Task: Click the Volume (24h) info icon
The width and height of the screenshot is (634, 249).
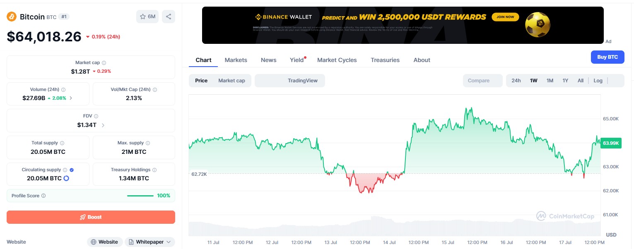Action: coord(63,89)
